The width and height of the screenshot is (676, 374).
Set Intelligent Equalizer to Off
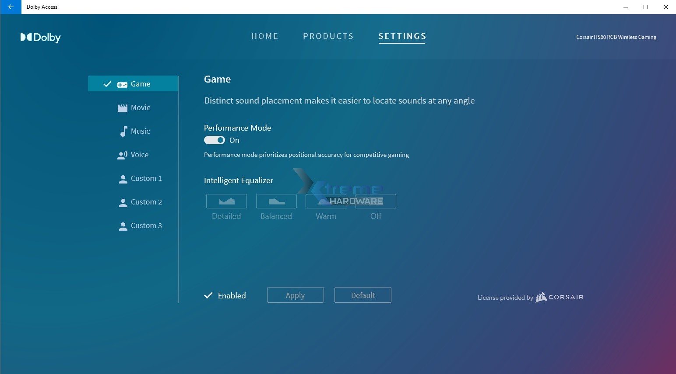point(376,201)
